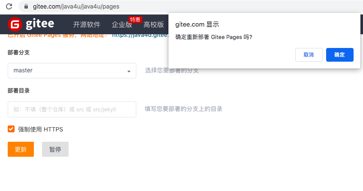Open the java4u.gitee site address link

(140, 36)
